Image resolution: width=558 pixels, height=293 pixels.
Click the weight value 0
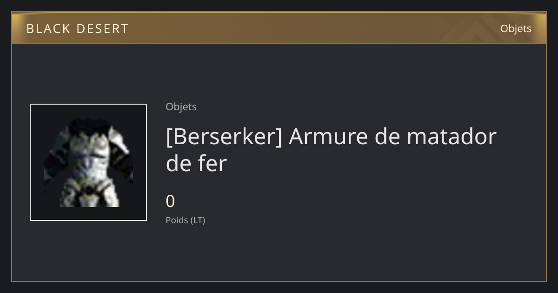(170, 201)
